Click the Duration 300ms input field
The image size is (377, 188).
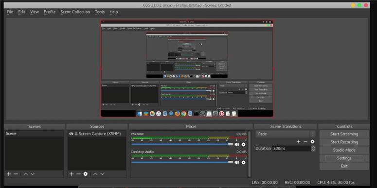pyautogui.click(x=292, y=148)
